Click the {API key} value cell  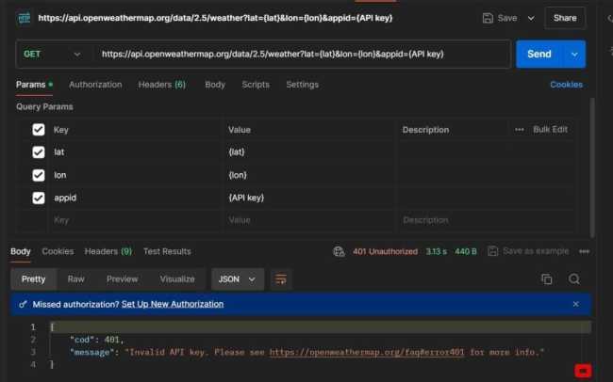pyautogui.click(x=309, y=198)
